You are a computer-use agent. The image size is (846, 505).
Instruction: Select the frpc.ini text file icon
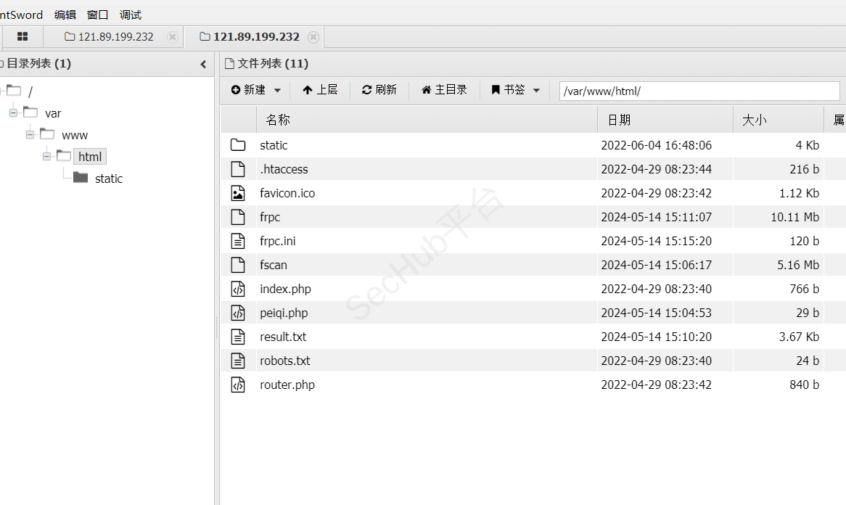238,241
